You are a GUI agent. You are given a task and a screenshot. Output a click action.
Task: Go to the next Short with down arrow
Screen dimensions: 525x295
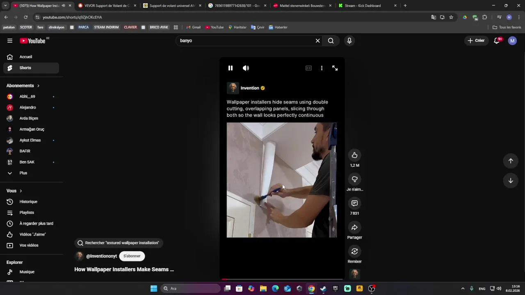[511, 181]
